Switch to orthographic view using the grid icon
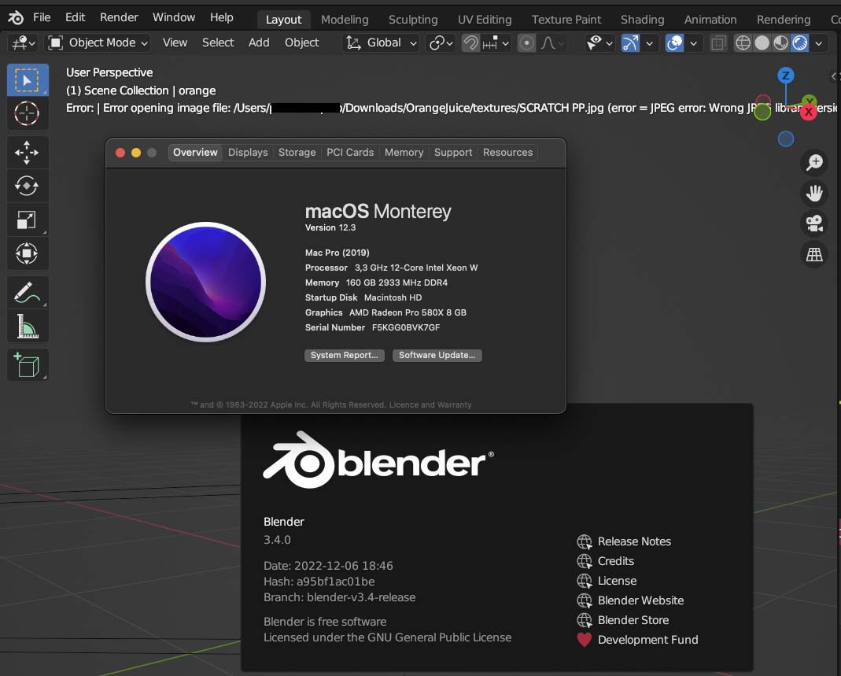The height and width of the screenshot is (676, 841). click(814, 253)
